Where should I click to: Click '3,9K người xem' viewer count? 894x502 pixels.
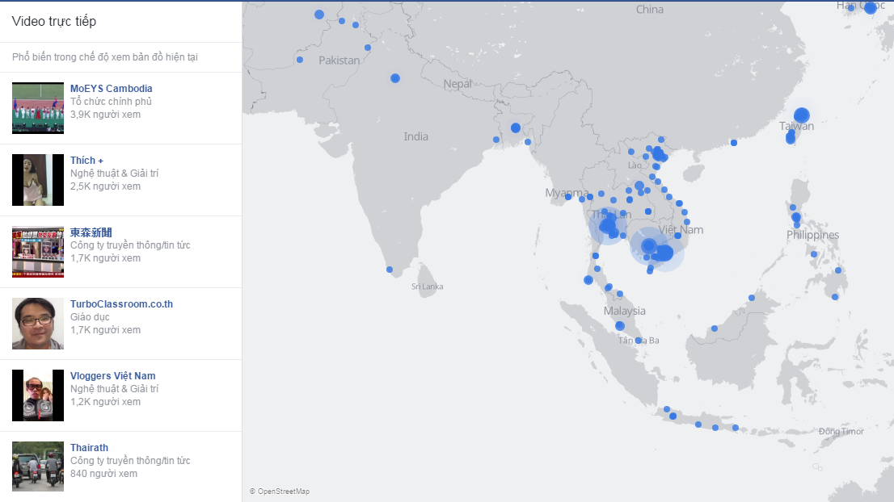click(105, 115)
